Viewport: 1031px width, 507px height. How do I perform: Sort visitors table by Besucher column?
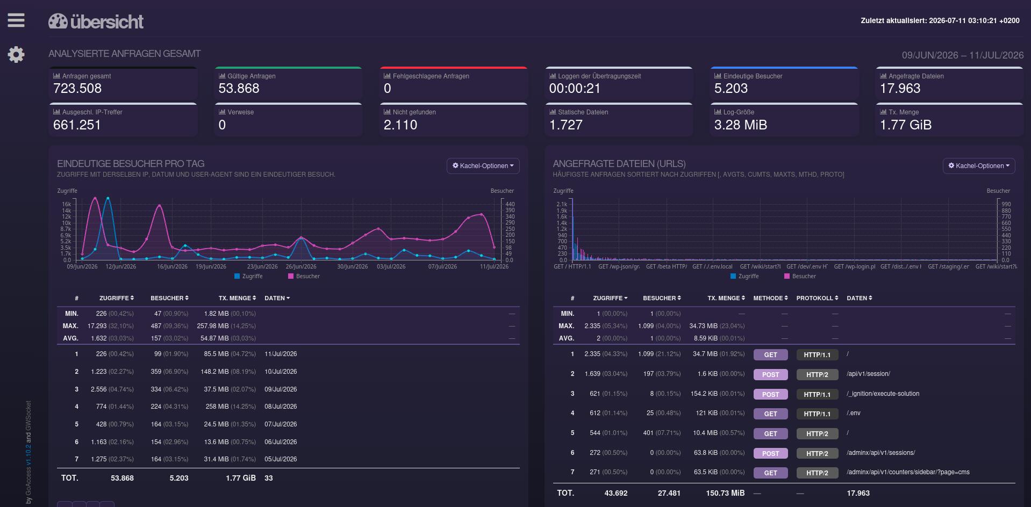tap(169, 298)
